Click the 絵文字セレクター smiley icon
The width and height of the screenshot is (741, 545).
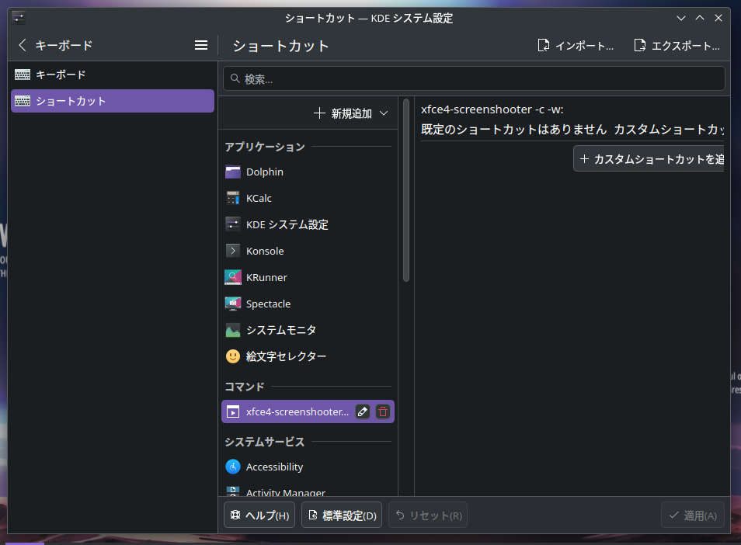click(233, 356)
